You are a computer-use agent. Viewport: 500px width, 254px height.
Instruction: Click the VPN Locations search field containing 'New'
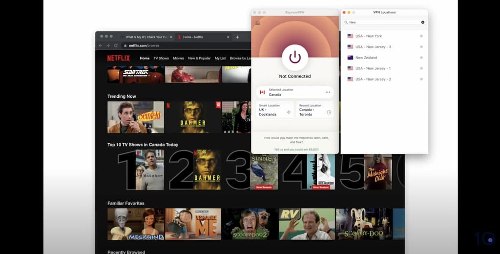(384, 22)
